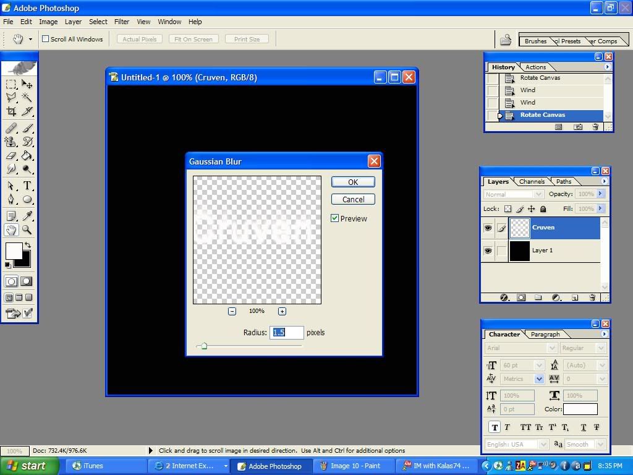Swap foreground and background colors
633x475 pixels.
tap(27, 245)
